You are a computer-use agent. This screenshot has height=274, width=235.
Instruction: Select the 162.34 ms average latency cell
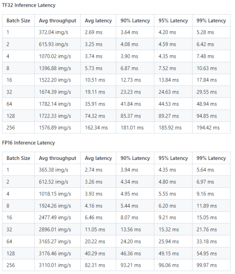point(98,128)
